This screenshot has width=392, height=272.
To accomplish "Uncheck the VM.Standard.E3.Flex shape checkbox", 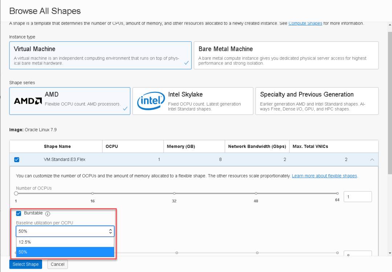I will [17, 160].
